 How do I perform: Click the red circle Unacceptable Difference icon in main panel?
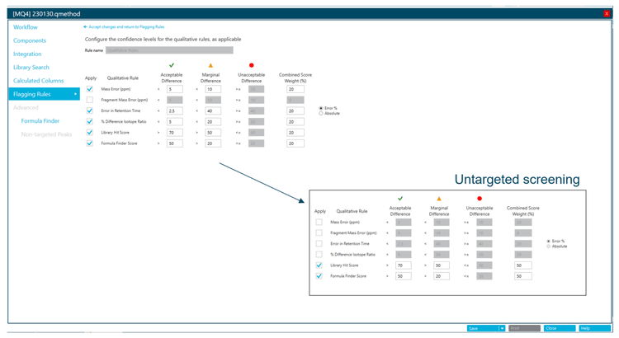click(x=252, y=64)
